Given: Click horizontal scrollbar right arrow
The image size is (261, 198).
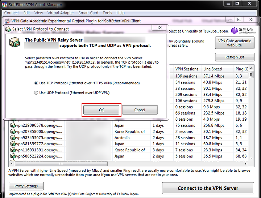Looking at the screenshot, I should click(x=245, y=164).
